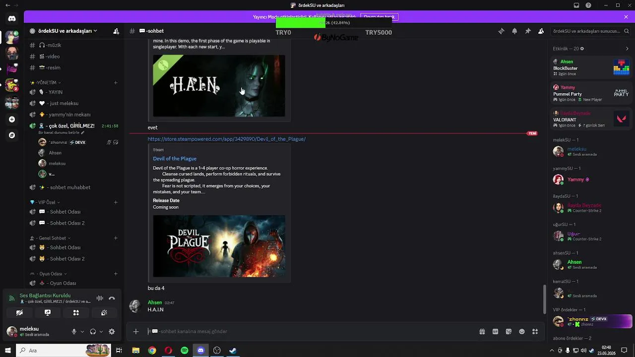
Task: Deafen with the headphones icon
Action: [x=93, y=332]
